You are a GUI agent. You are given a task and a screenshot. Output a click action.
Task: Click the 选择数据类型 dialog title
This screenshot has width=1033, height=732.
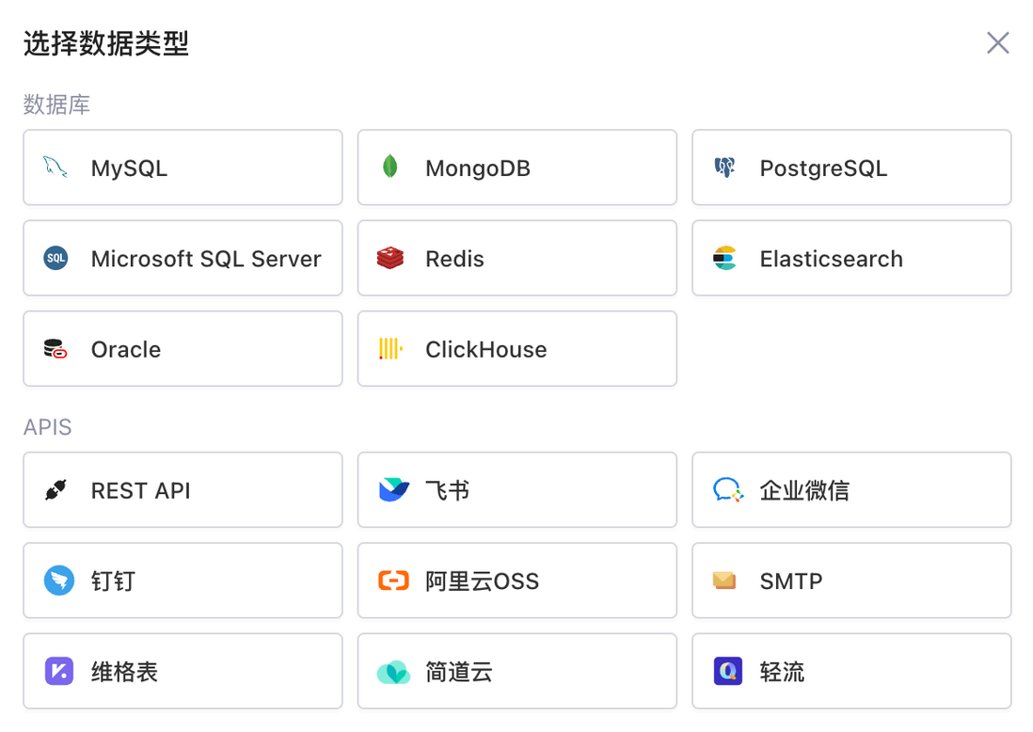[106, 43]
